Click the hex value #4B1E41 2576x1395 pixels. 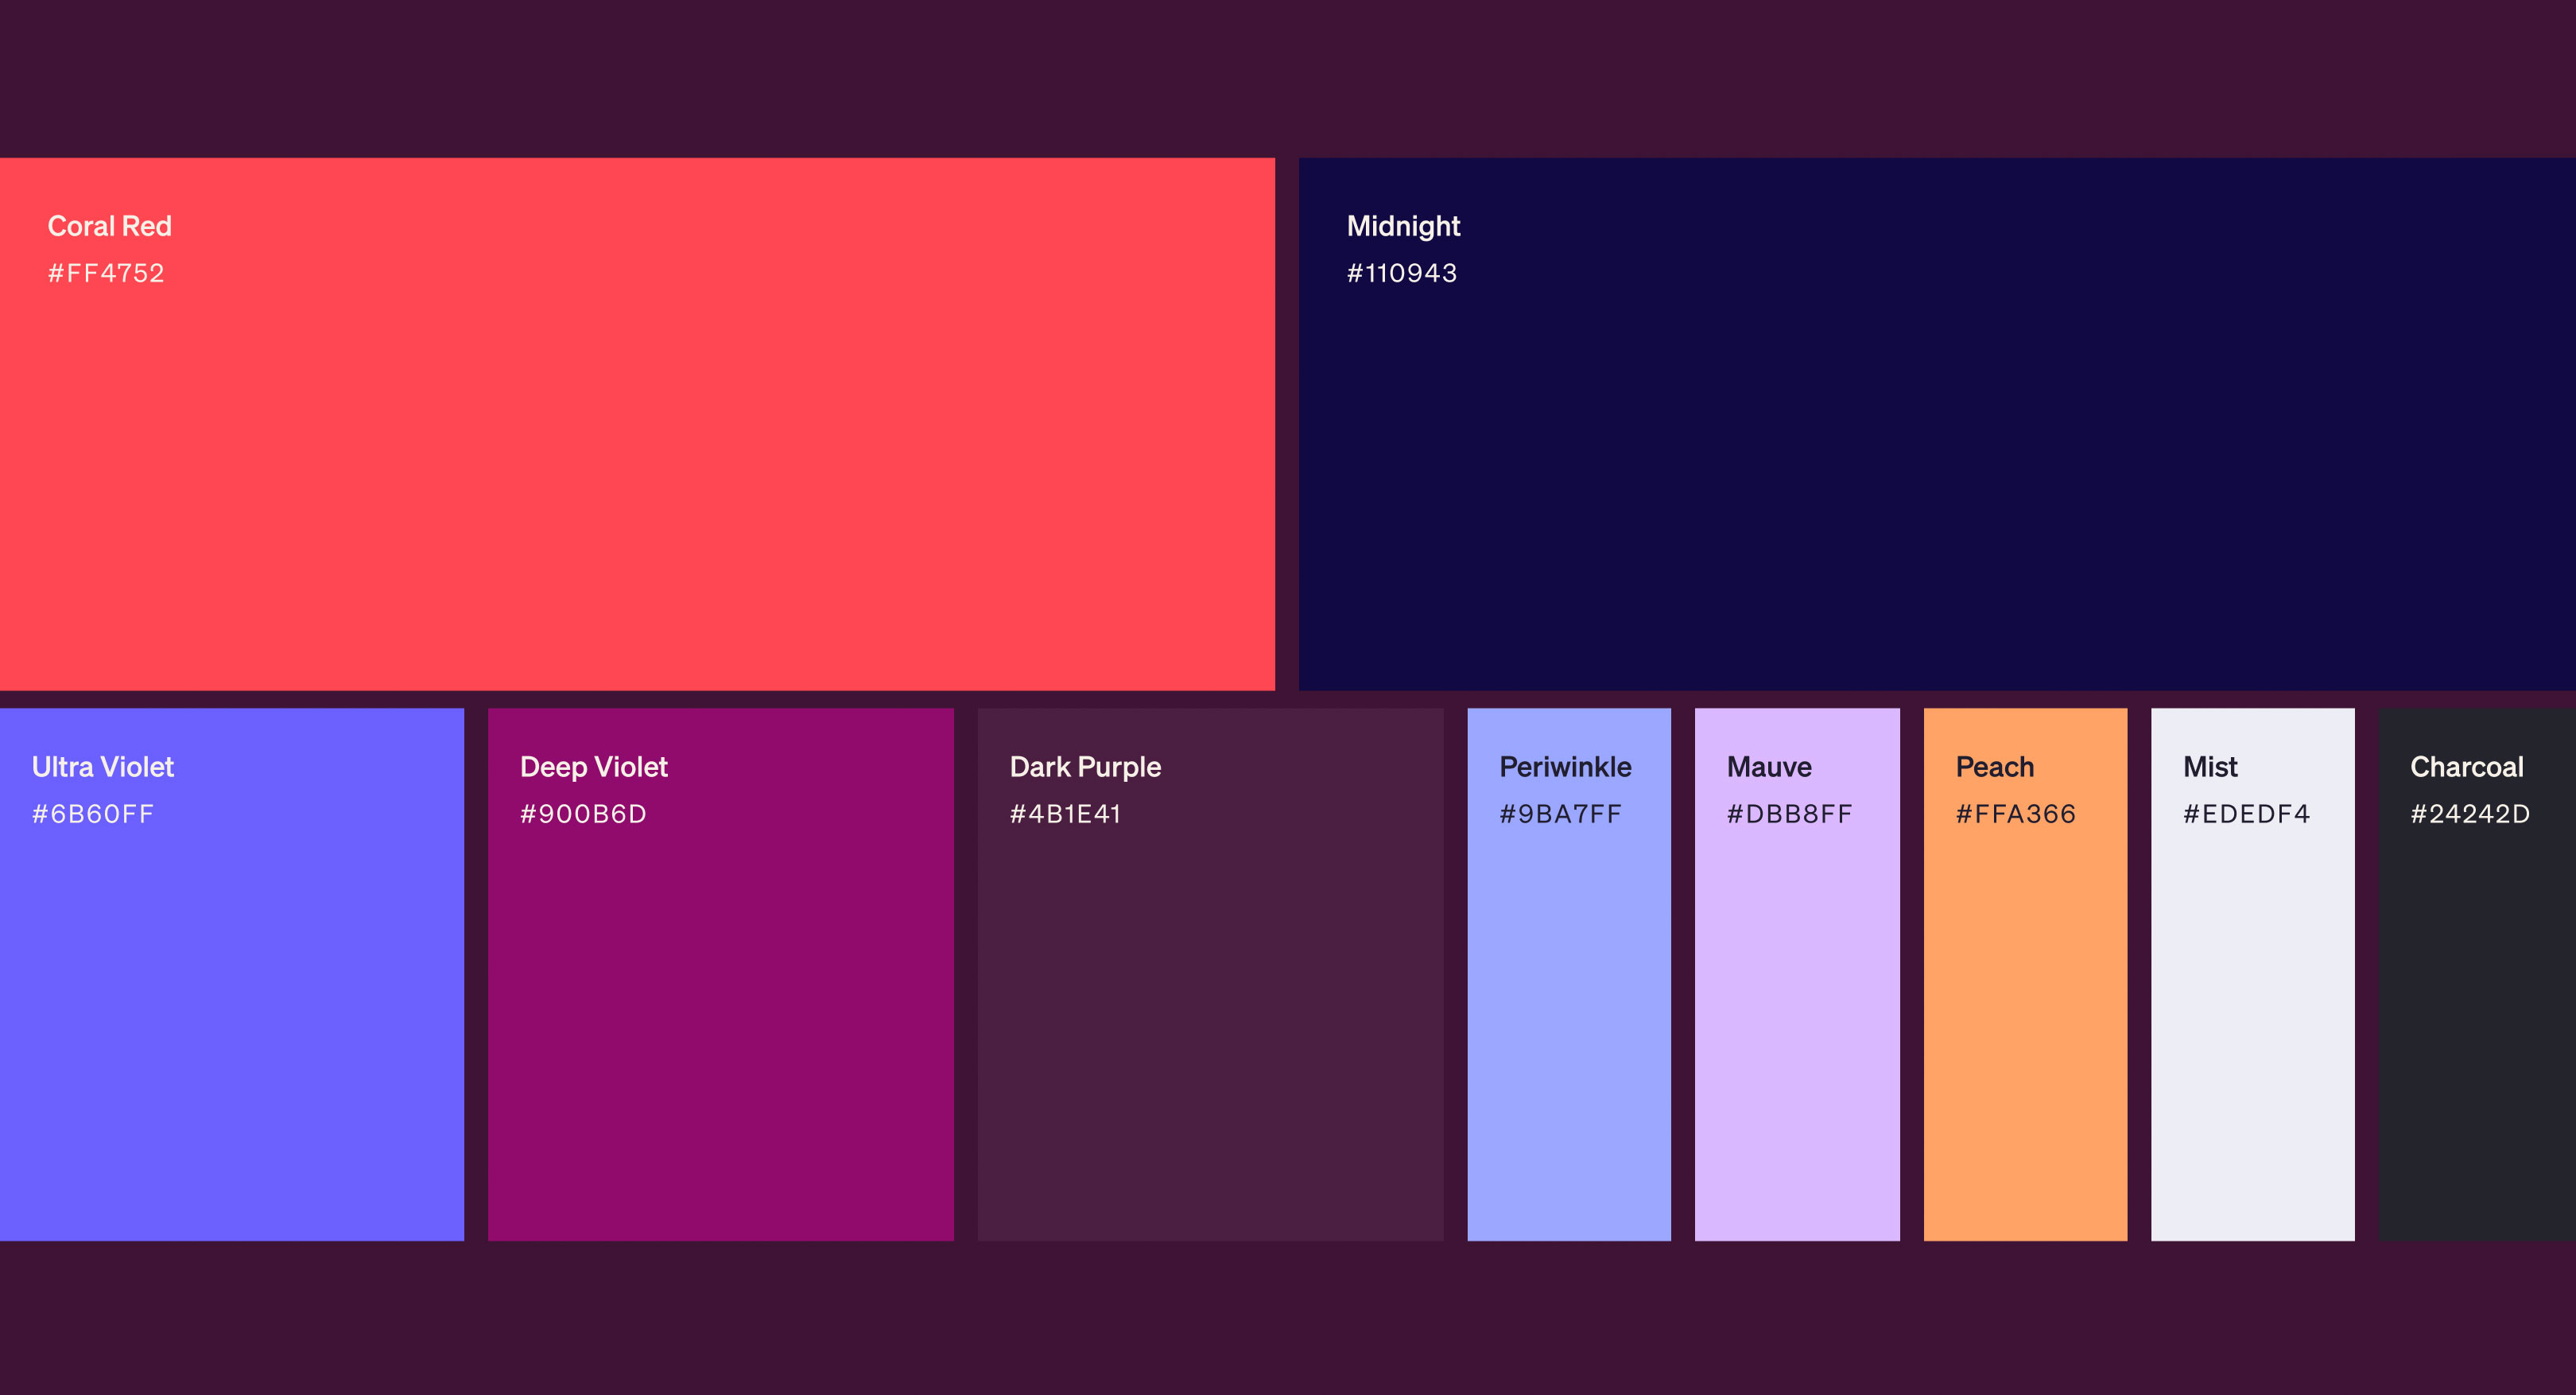(1065, 814)
